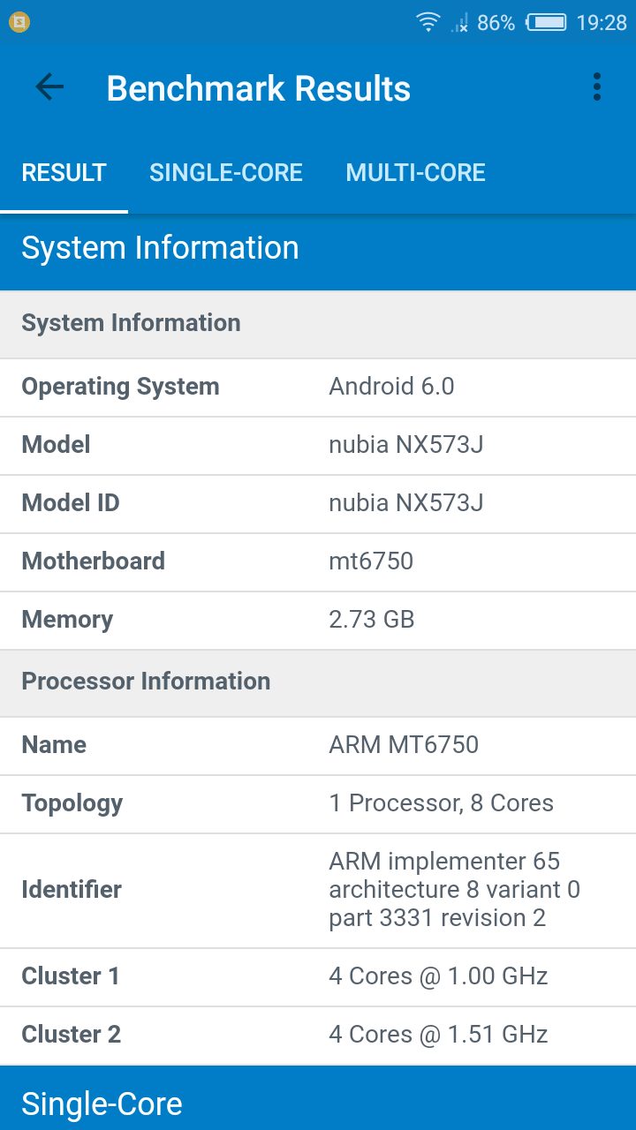Tap the processor Name row
The height and width of the screenshot is (1130, 636).
pos(318,745)
